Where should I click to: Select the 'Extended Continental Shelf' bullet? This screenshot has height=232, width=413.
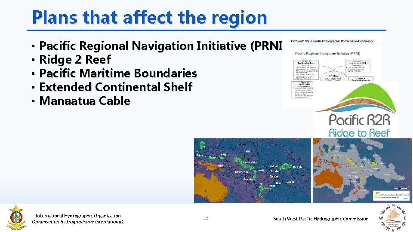click(116, 87)
